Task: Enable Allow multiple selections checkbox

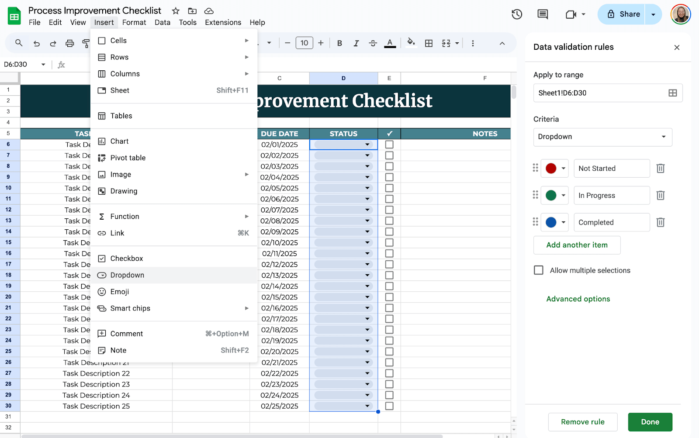Action: pos(539,270)
